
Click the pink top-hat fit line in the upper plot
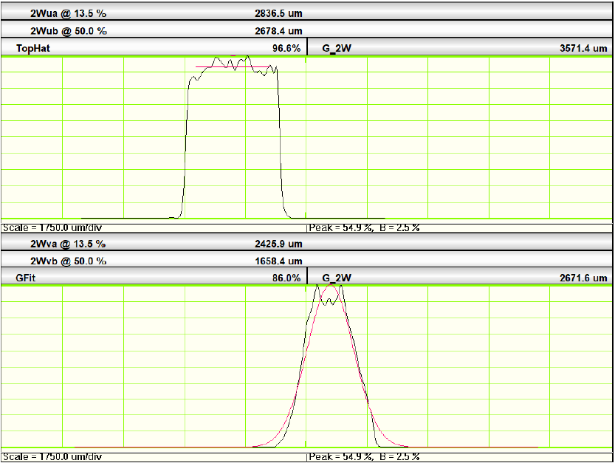[x=232, y=67]
